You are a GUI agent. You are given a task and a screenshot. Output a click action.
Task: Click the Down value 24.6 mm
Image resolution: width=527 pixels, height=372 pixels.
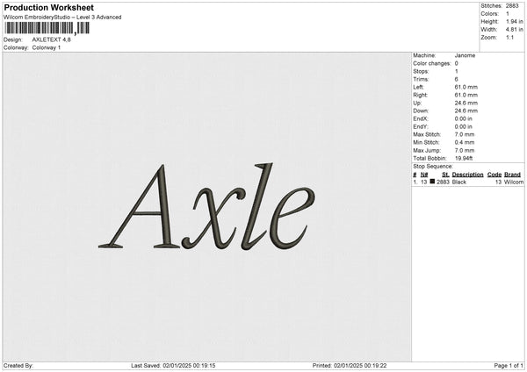[x=466, y=111]
